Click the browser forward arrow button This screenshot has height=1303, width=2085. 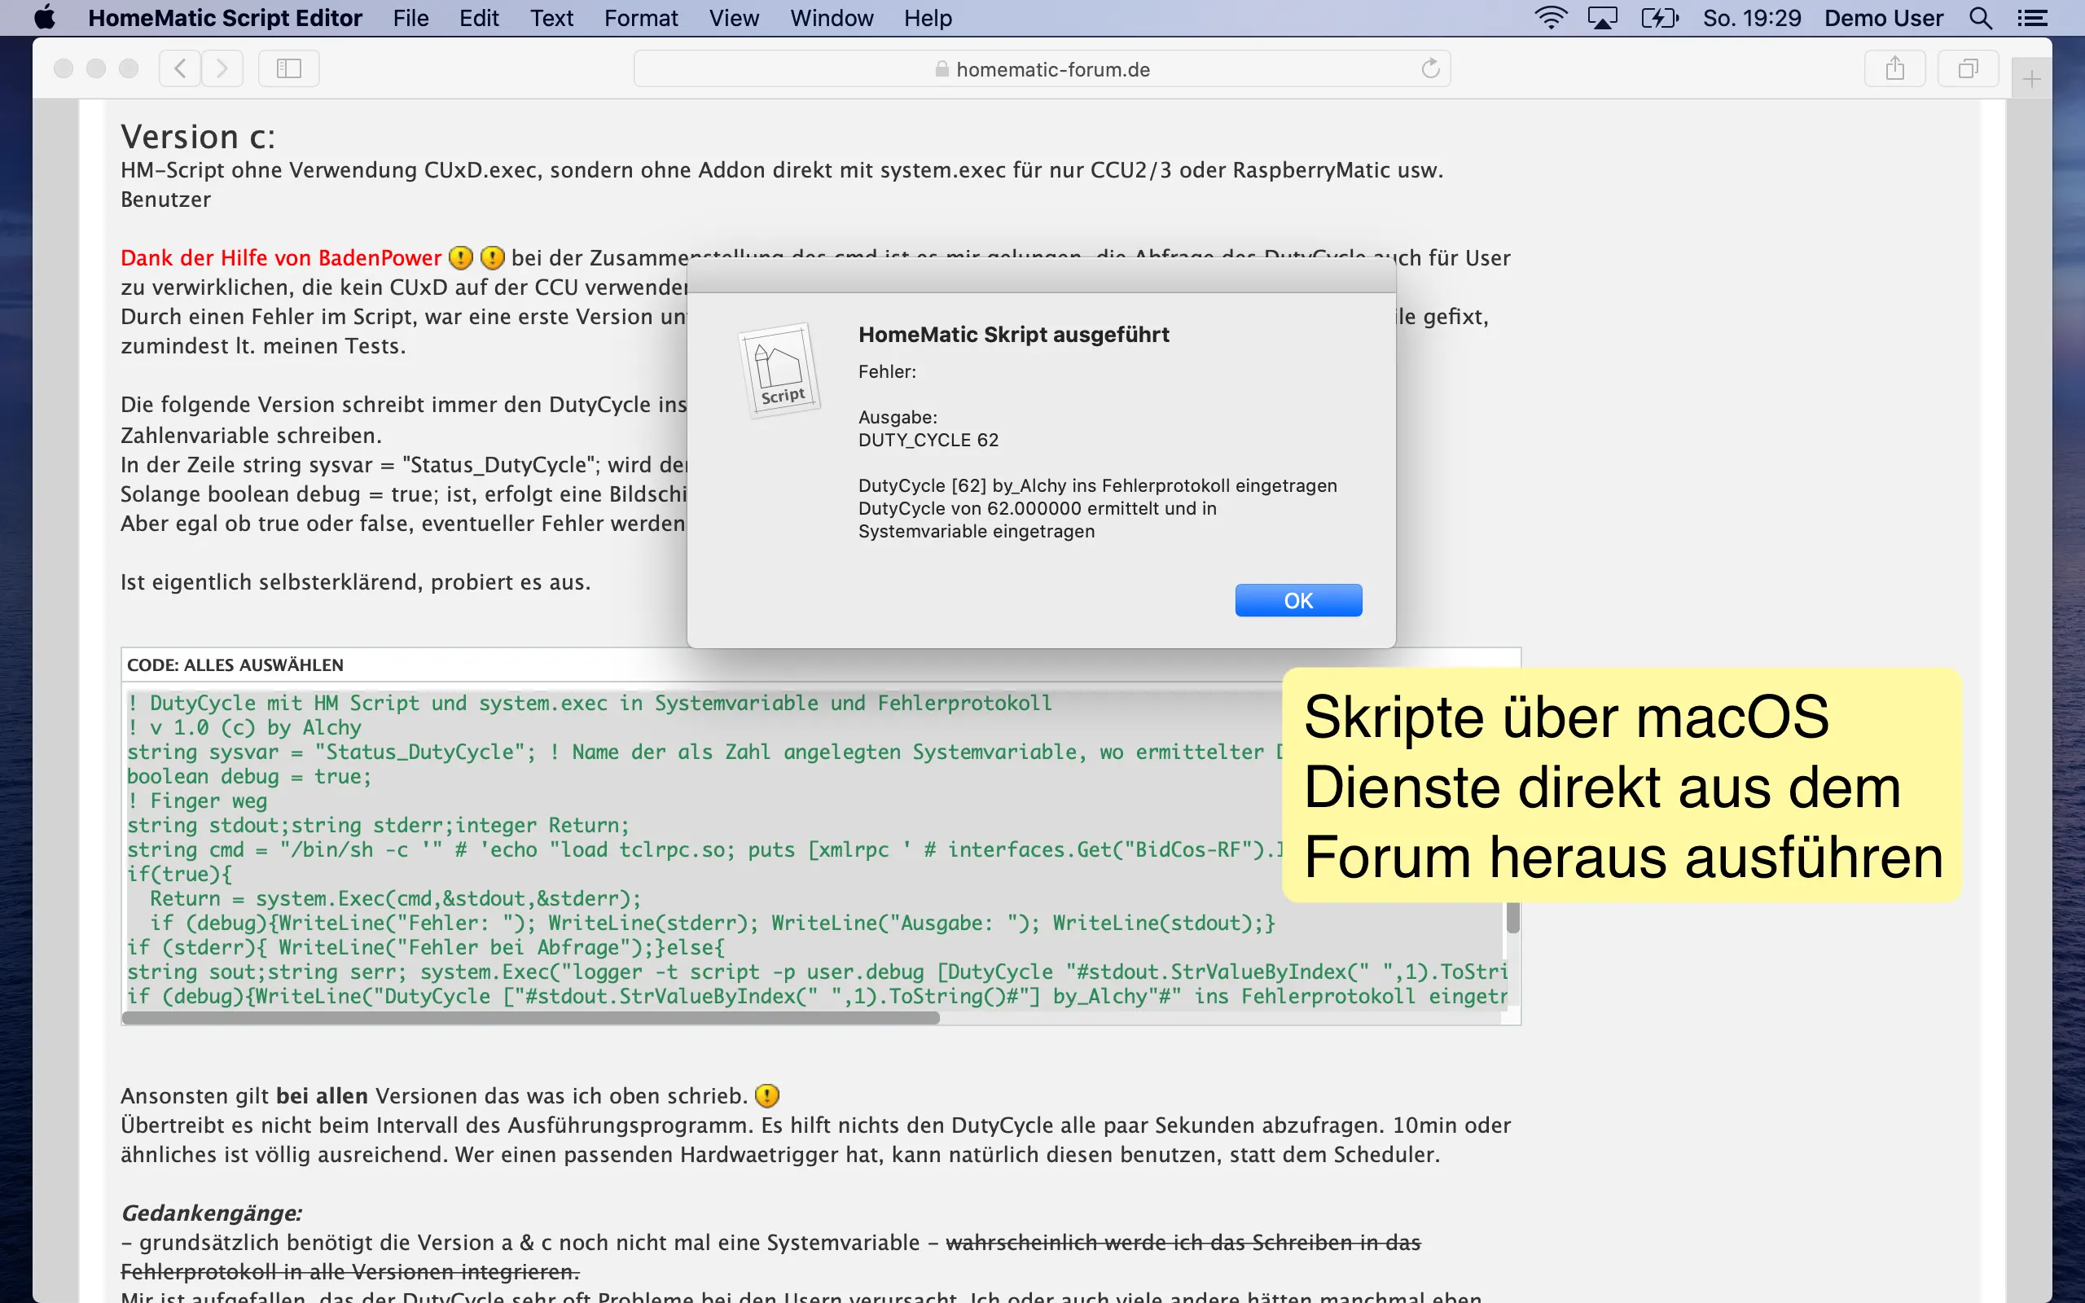pos(222,68)
